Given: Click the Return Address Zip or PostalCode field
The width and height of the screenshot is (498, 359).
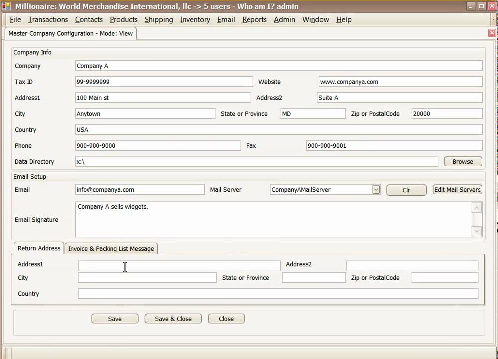Looking at the screenshot, I should (x=445, y=277).
